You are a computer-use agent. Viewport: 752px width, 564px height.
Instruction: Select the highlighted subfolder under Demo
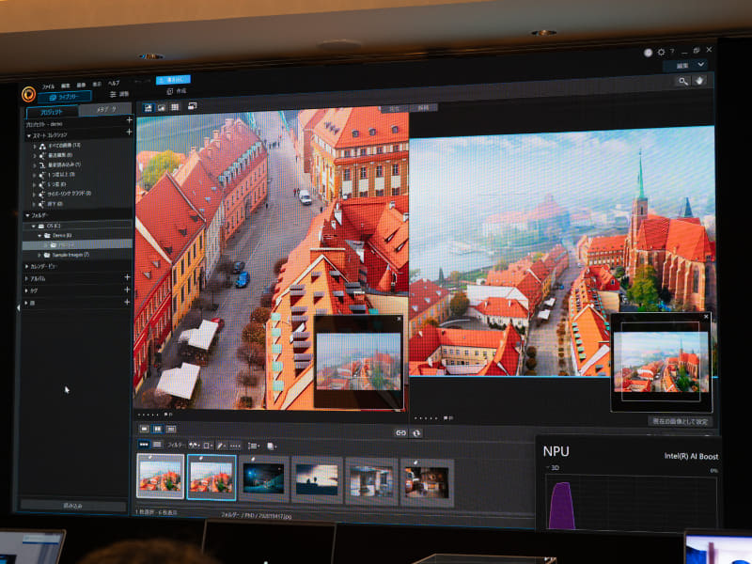pyautogui.click(x=78, y=245)
